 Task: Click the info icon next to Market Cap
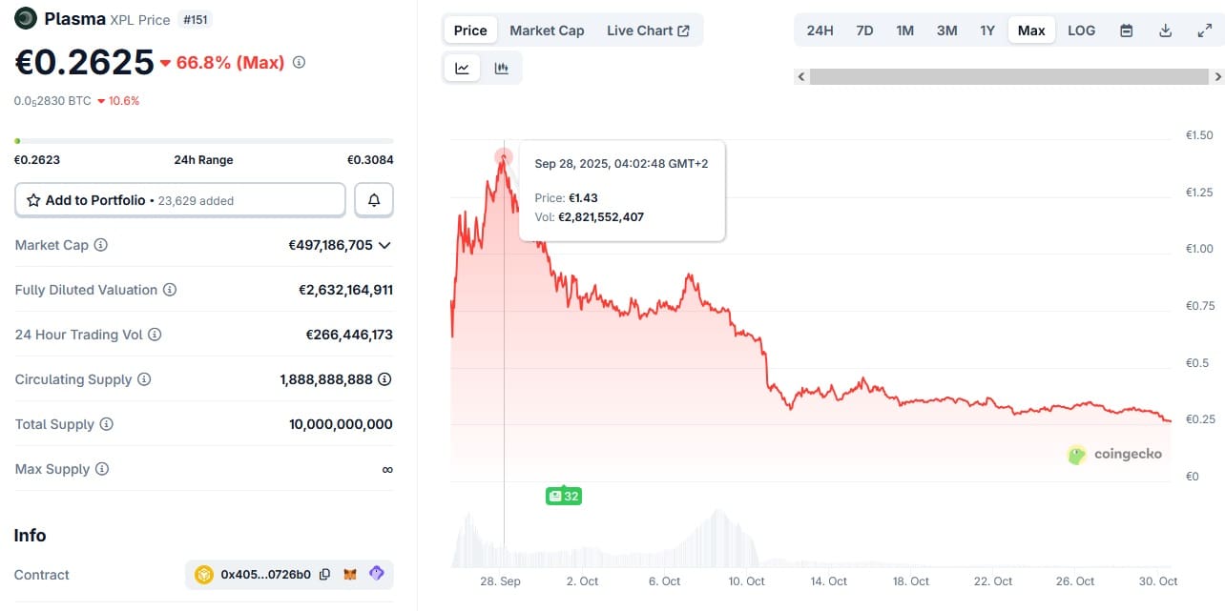pos(101,245)
